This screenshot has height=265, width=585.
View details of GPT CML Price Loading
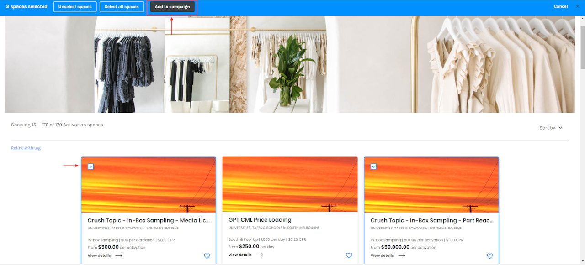pos(240,255)
